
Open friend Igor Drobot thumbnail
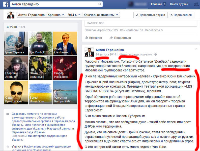point(41,44)
